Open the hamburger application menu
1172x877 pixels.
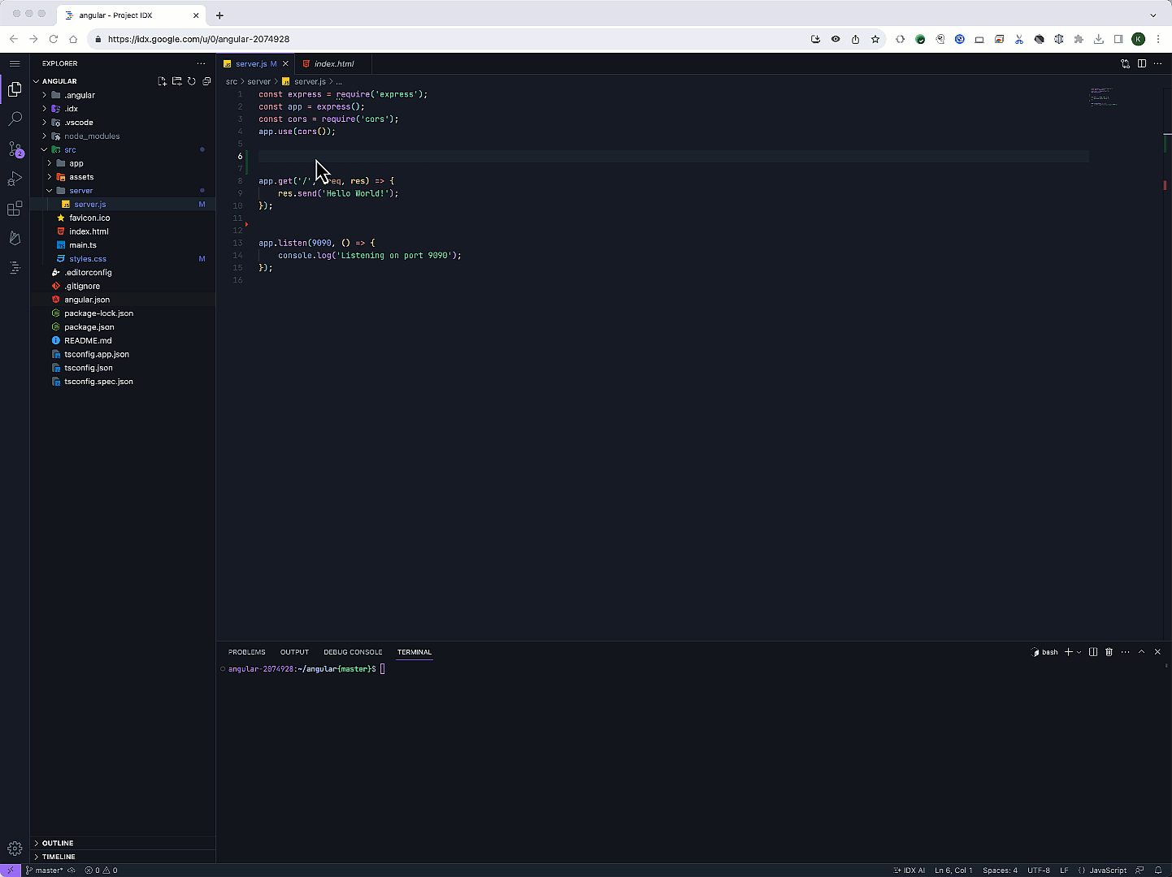coord(15,63)
